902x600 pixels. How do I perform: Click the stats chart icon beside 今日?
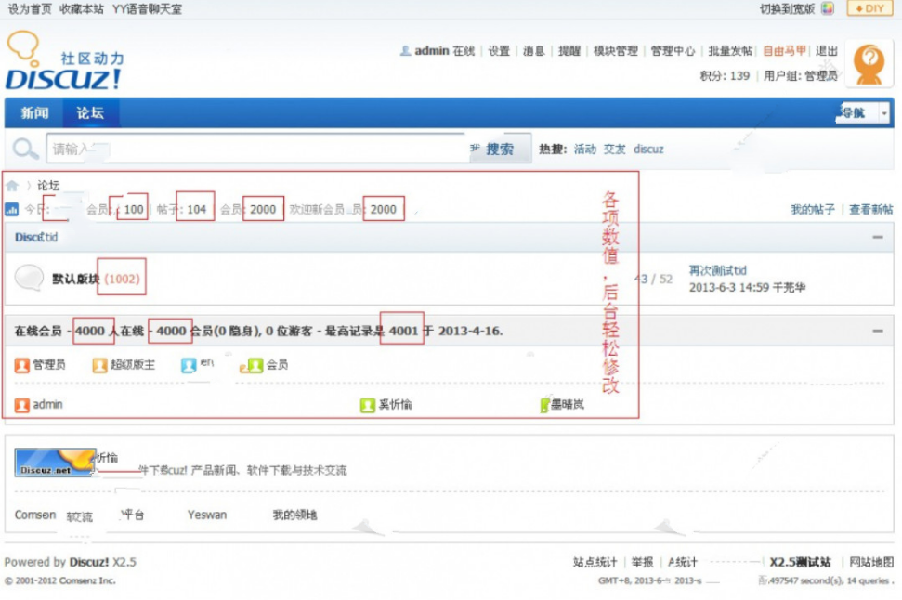click(x=12, y=210)
